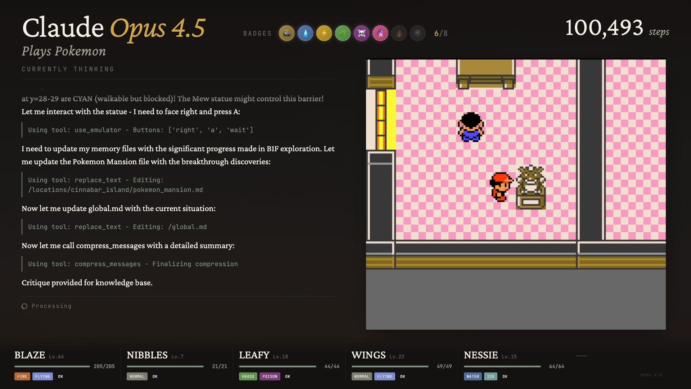691x389 pixels.
Task: Click BLAZE's HP bar
Action: point(52,366)
